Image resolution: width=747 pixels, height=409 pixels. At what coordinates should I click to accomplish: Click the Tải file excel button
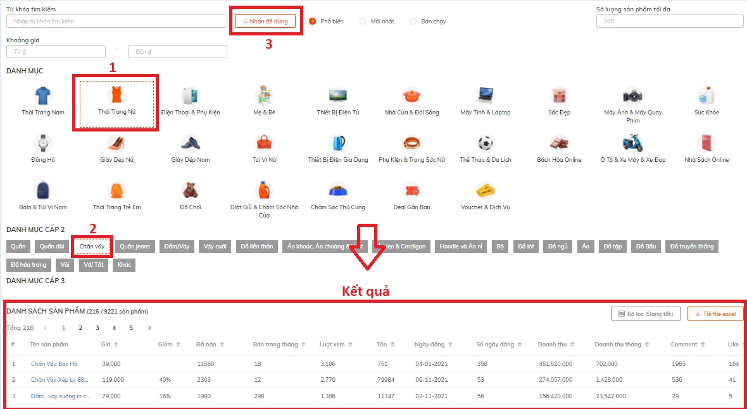715,314
